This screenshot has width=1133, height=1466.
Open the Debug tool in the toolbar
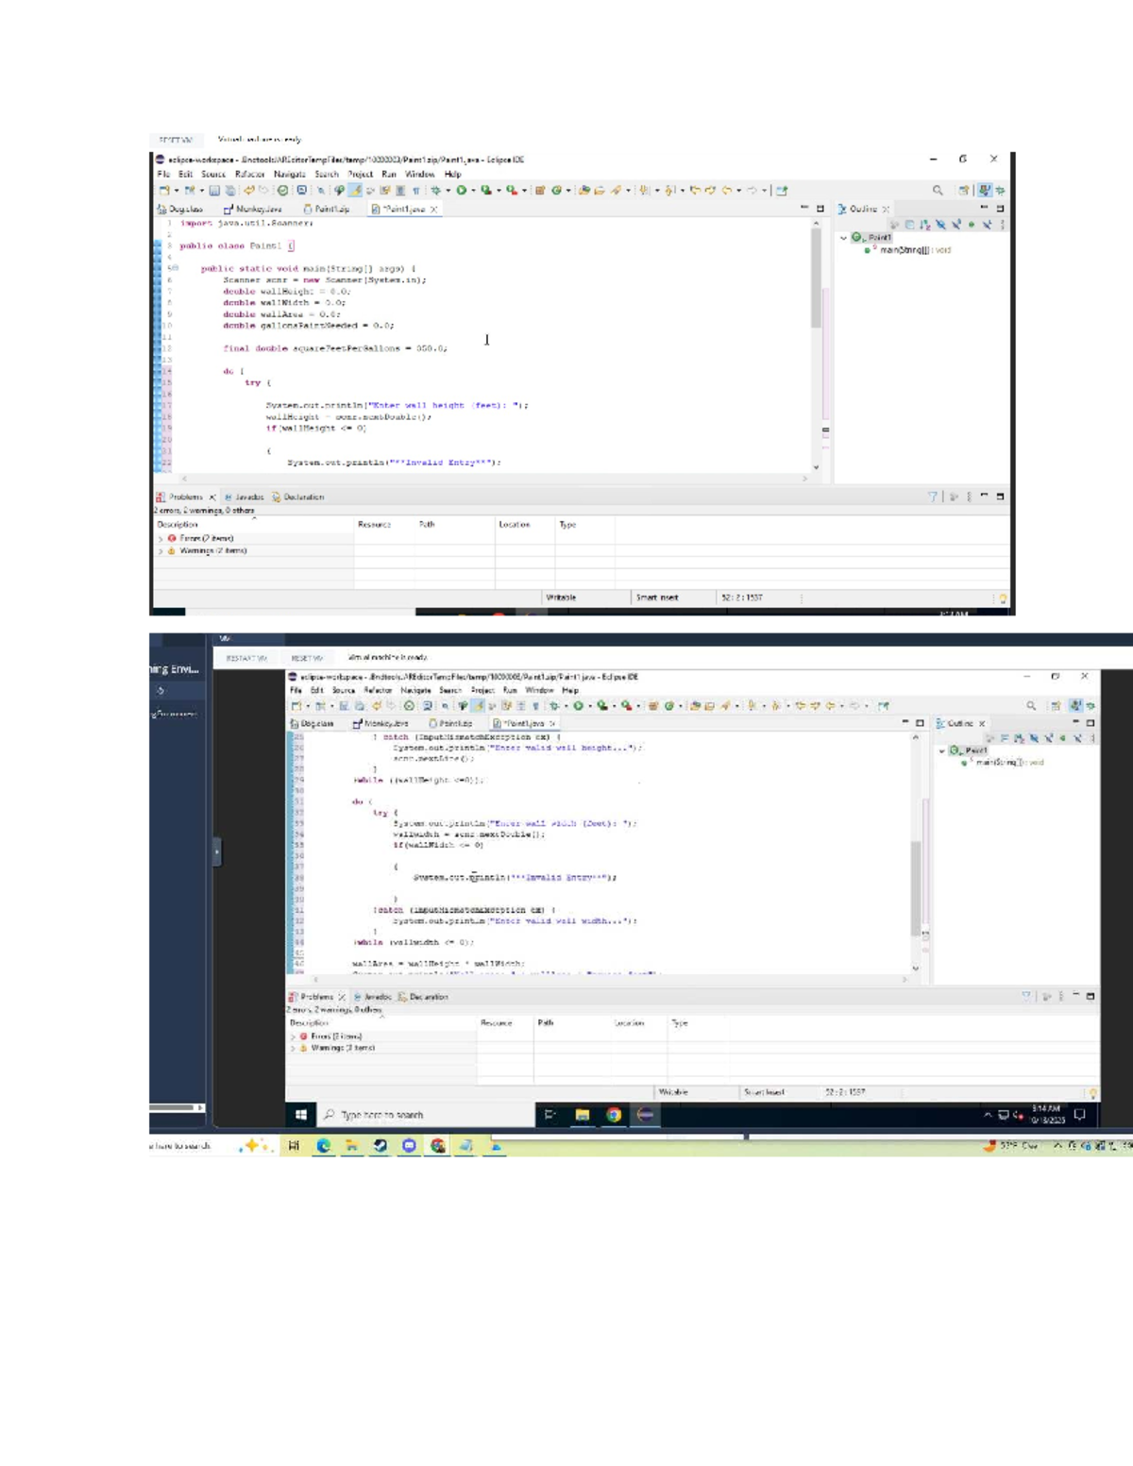[x=436, y=190]
